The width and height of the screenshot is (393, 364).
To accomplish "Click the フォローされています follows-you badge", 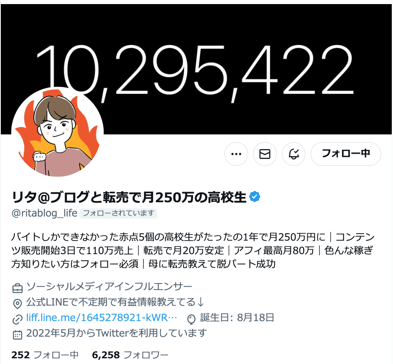I will coord(118,213).
